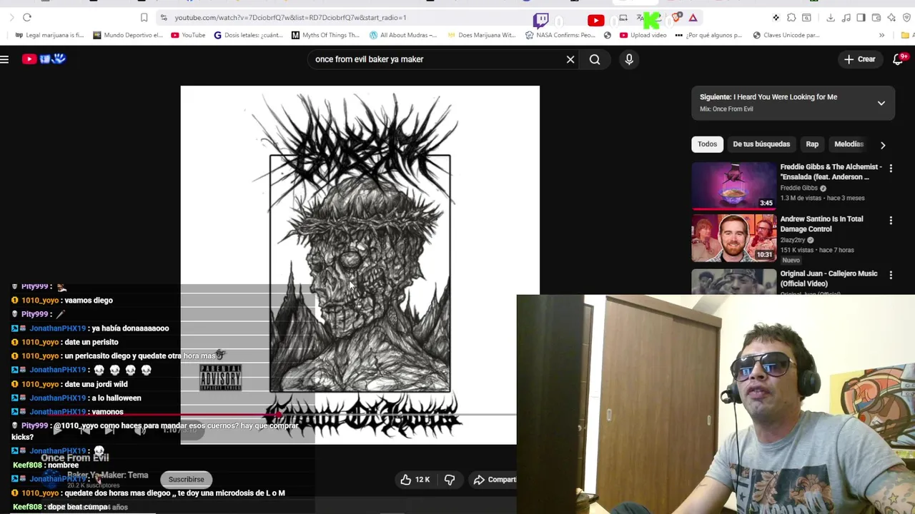Go to YouTube home via logo
Viewport: 915px width, 514px height.
pyautogui.click(x=44, y=59)
